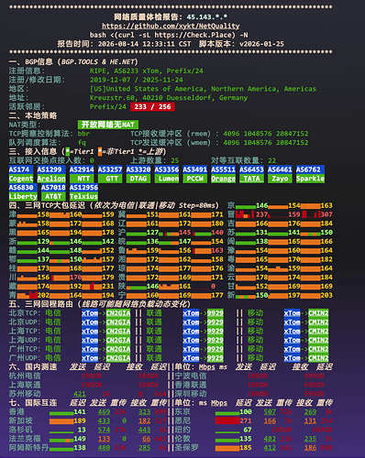This screenshot has height=458, width=365.
Task: Click the 圣保罗 latency value 185
Action: coord(246,448)
